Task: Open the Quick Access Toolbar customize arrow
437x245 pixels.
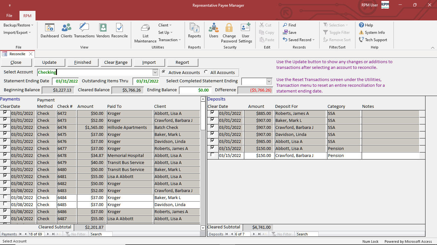Action: click(x=10, y=5)
